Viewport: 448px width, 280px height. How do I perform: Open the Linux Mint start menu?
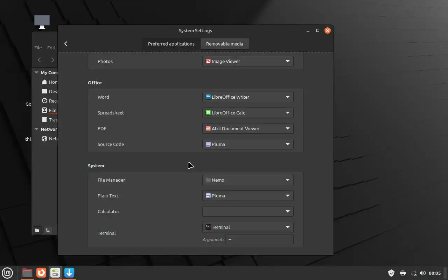(7, 273)
